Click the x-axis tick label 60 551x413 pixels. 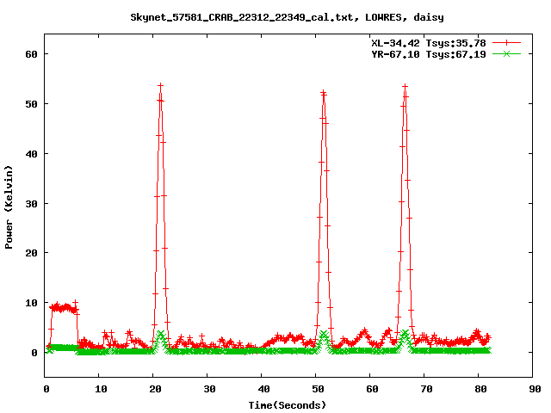(x=372, y=389)
